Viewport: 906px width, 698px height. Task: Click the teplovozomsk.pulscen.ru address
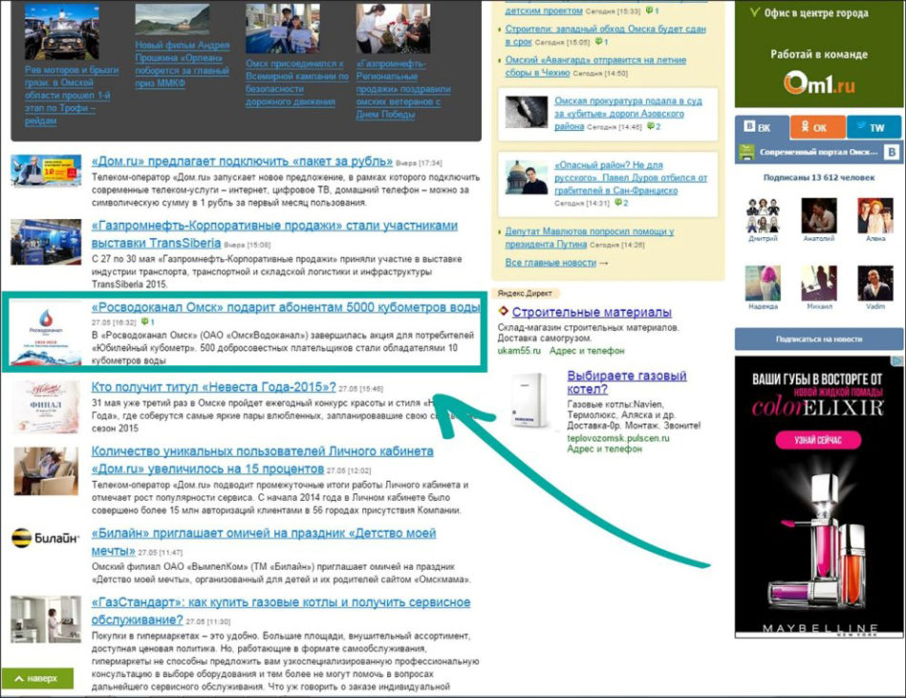617,438
